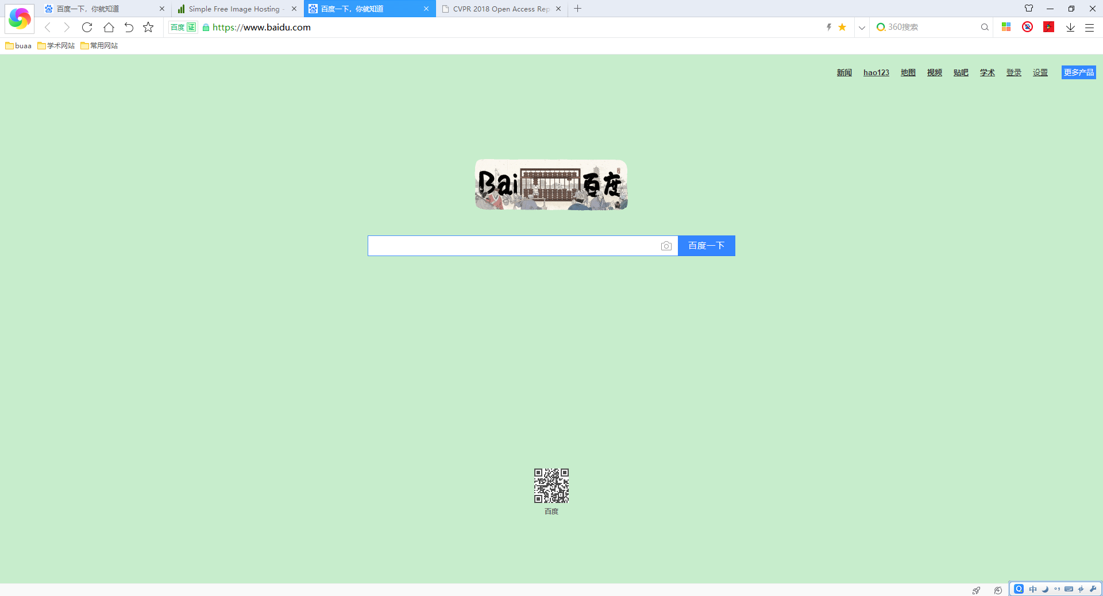1103x596 pixels.
Task: Open the 学术网站 bookmarks folder
Action: pos(56,46)
